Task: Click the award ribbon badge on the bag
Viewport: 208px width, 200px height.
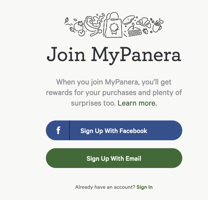Action: click(114, 28)
